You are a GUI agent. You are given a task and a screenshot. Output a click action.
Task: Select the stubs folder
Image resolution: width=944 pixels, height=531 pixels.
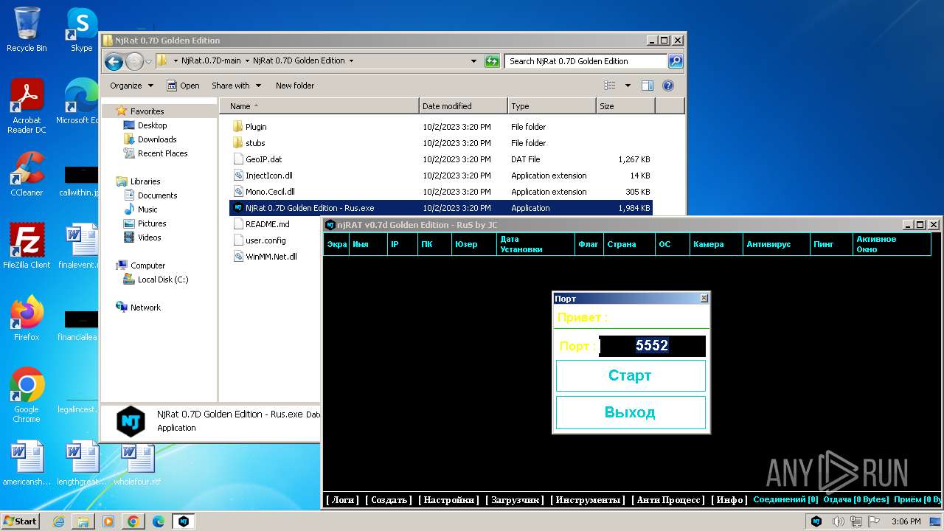point(255,143)
